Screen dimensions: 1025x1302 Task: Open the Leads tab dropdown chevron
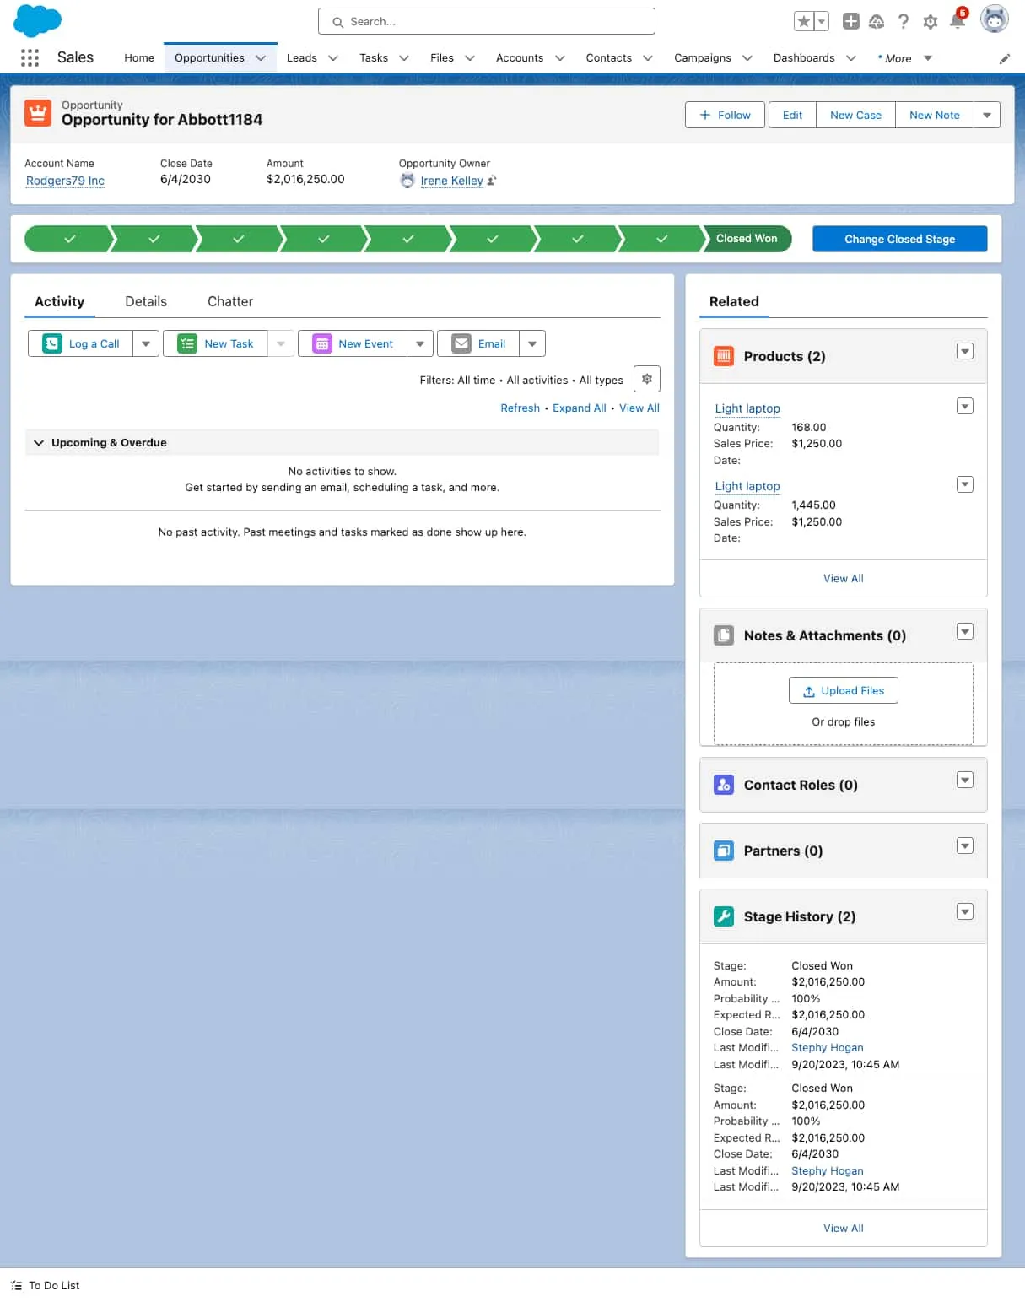click(333, 58)
